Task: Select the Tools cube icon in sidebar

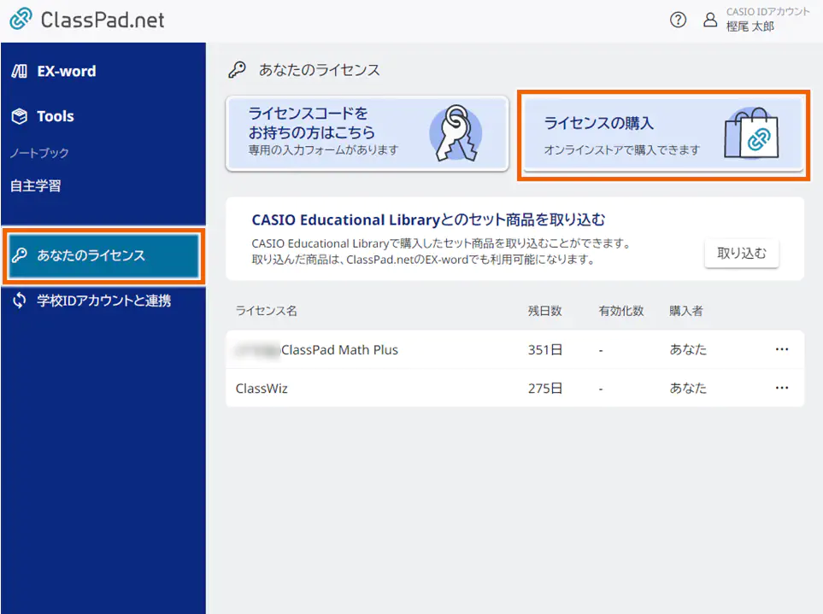Action: (19, 116)
